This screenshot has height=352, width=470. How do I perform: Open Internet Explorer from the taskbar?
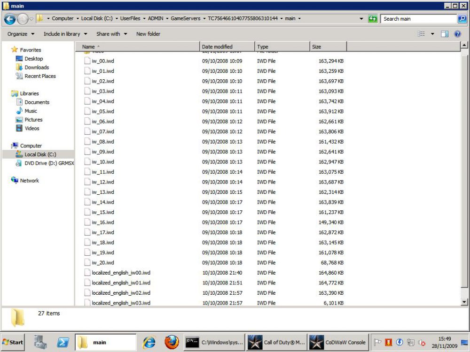pyautogui.click(x=149, y=342)
